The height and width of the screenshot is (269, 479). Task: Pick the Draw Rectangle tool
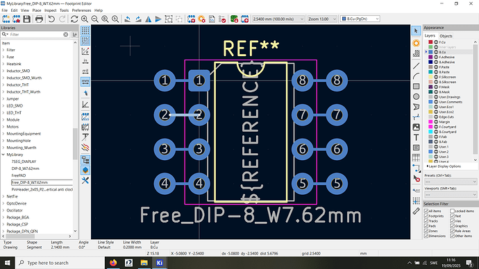pos(416,86)
